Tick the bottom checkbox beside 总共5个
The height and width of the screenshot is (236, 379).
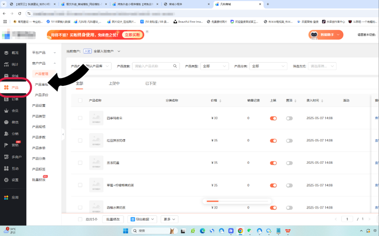[80, 219]
